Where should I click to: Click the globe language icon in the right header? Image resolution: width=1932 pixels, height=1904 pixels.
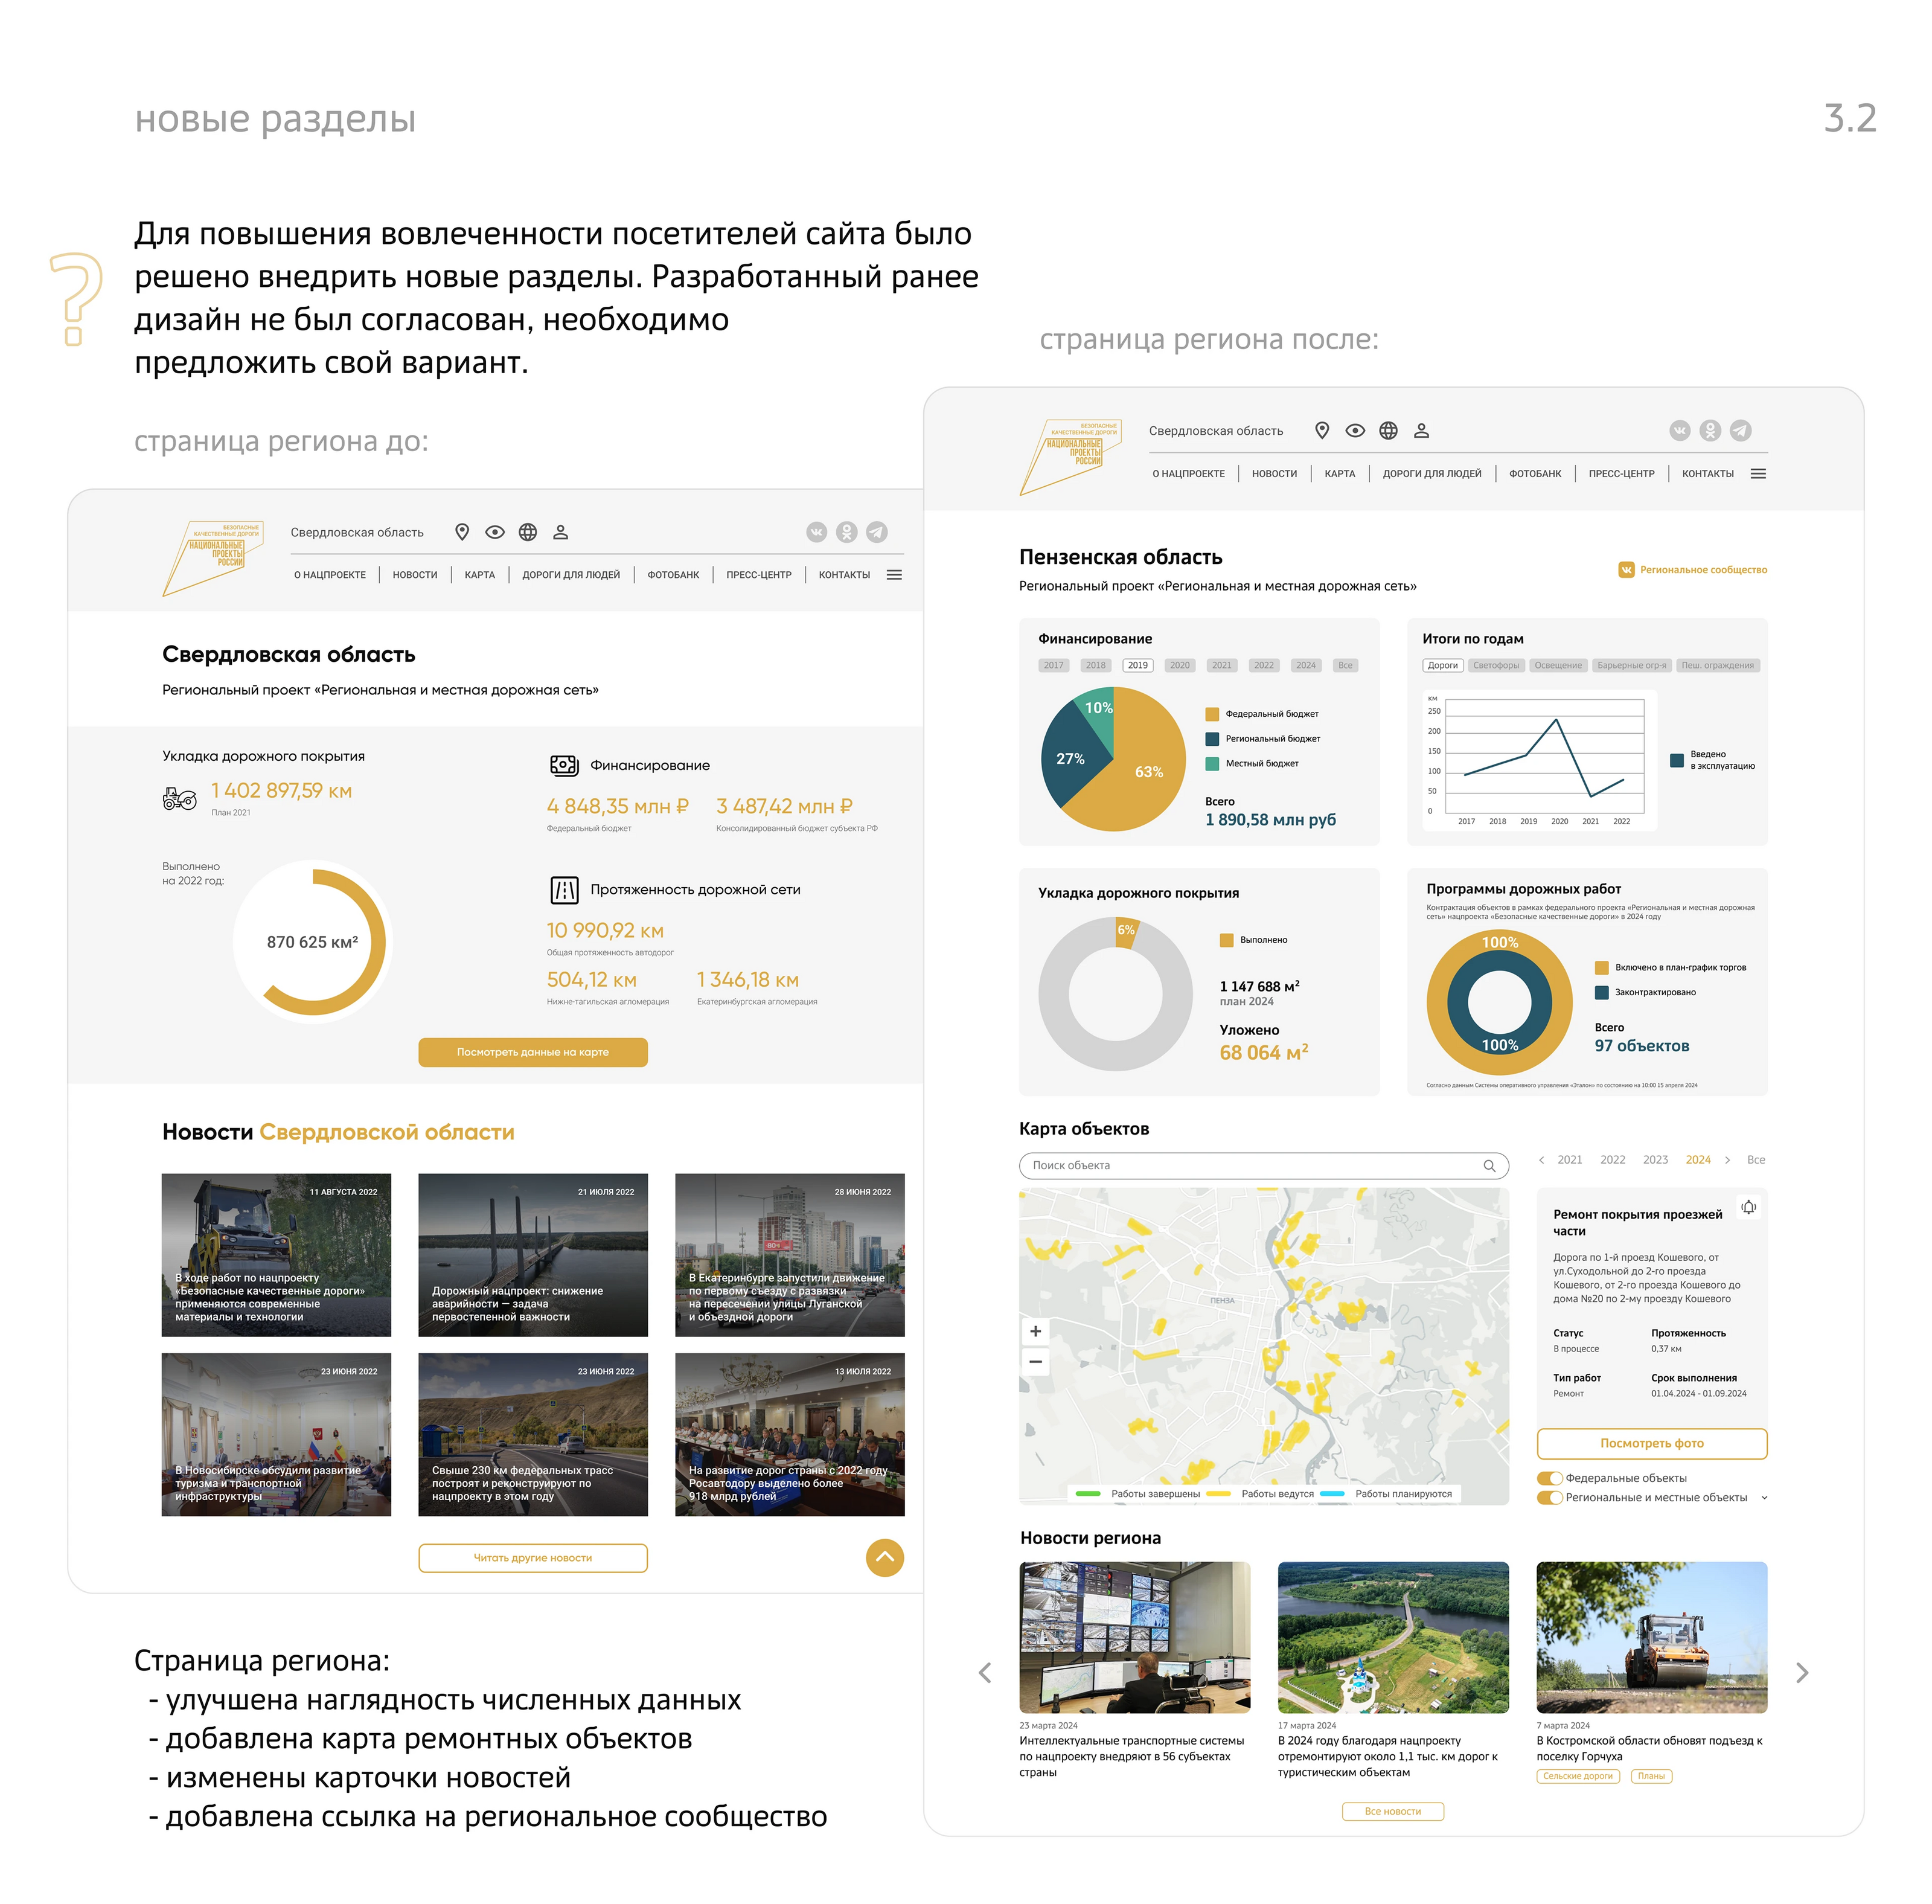(x=1388, y=431)
